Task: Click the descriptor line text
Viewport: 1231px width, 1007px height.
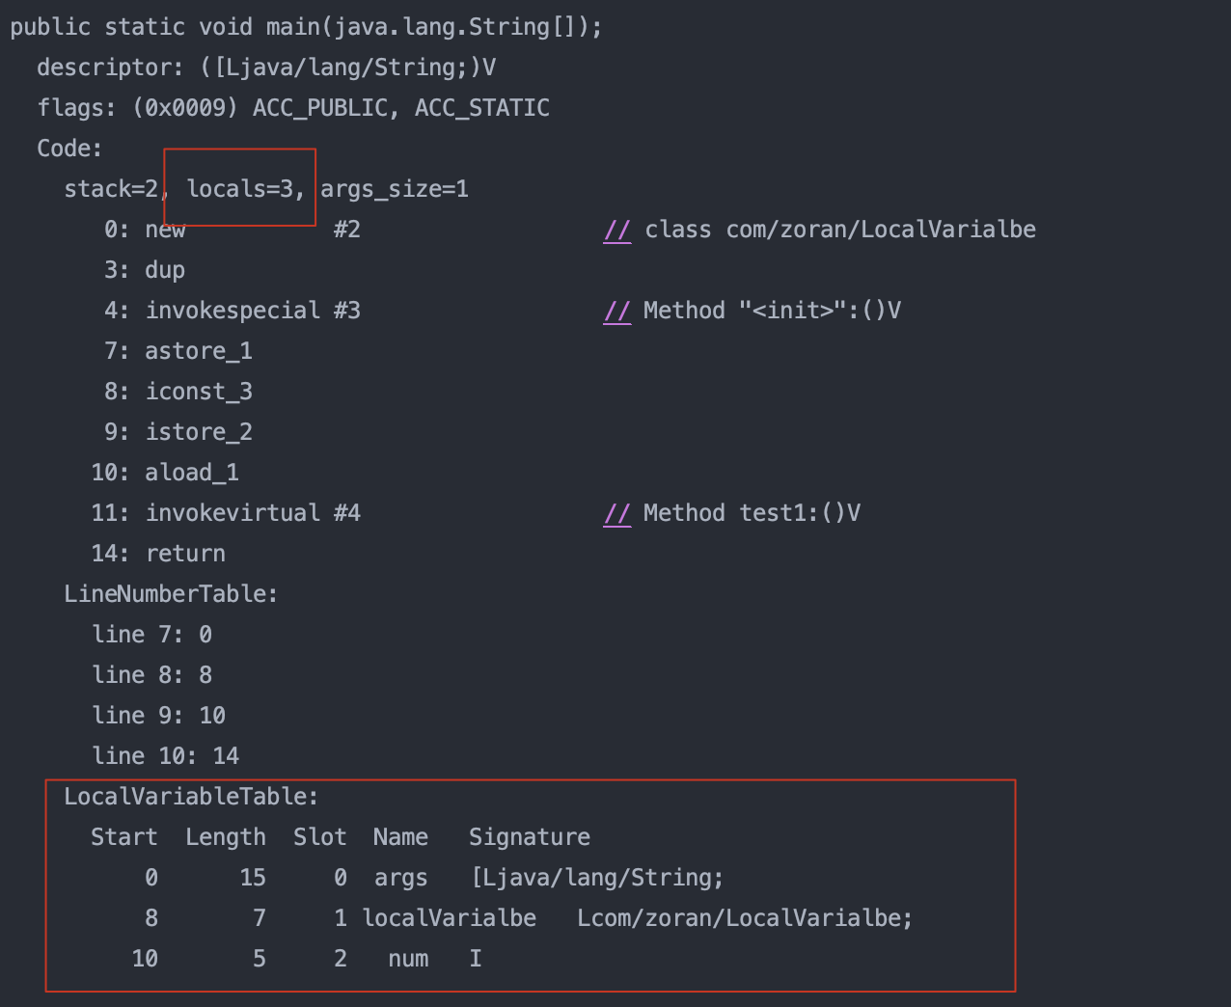Action: [266, 68]
